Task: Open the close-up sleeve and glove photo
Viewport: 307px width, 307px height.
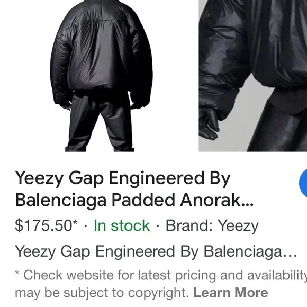Action: pyautogui.click(x=253, y=76)
